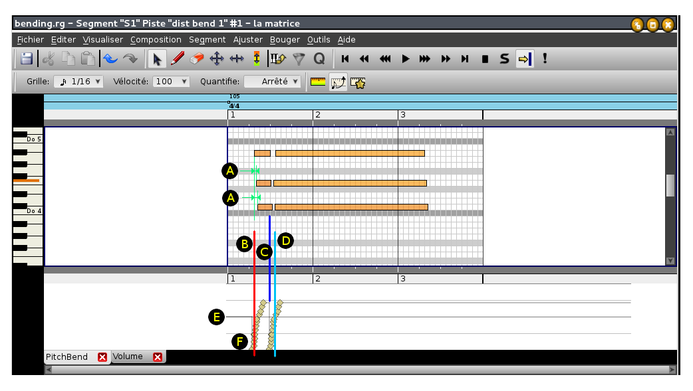Toggle the chord name ruler icon
693x391 pixels.
(x=278, y=58)
